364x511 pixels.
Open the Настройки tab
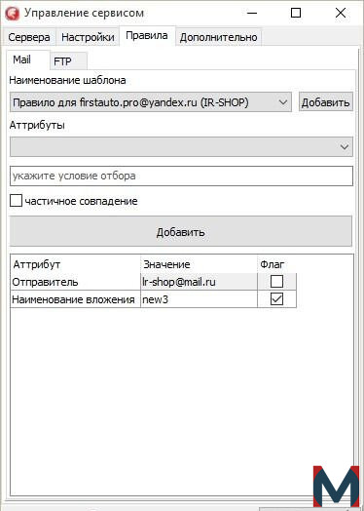(x=88, y=37)
